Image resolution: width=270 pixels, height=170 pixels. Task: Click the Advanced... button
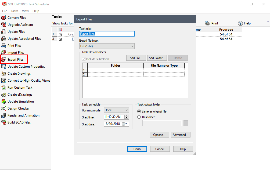[181, 135]
